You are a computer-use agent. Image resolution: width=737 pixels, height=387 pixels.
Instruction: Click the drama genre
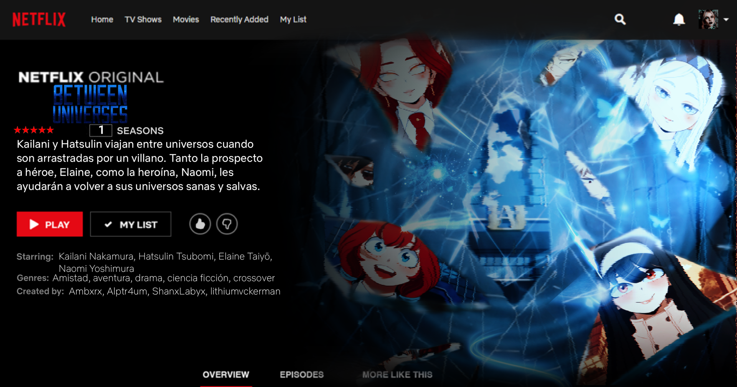coord(149,278)
